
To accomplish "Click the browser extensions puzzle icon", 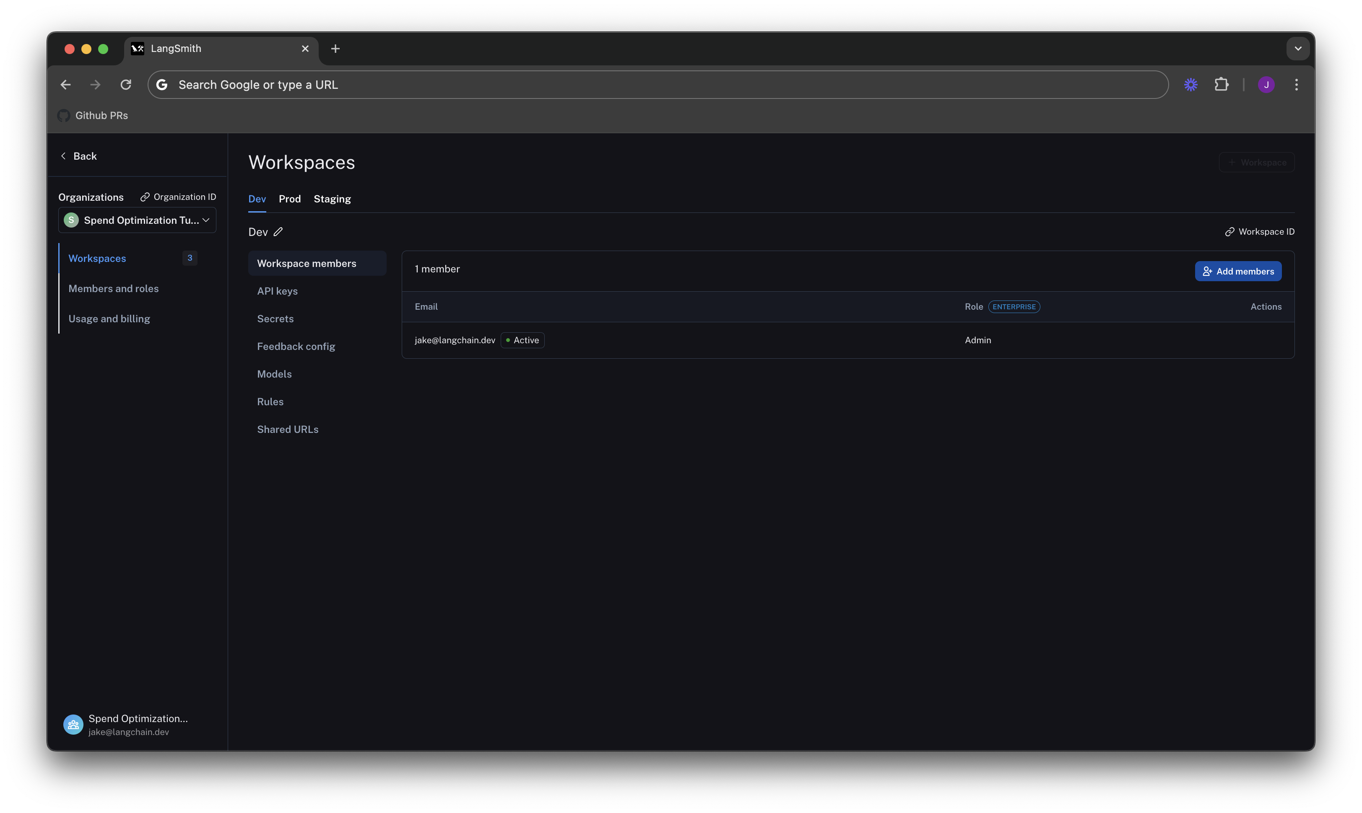I will [1221, 84].
